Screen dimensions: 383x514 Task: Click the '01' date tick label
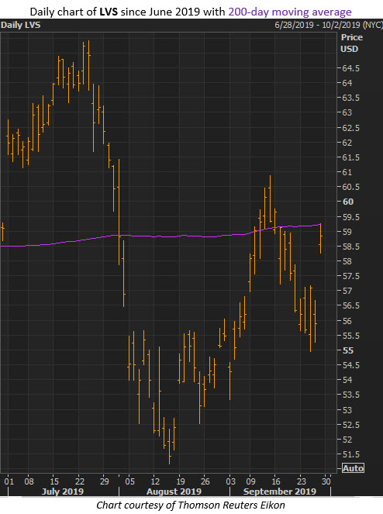click(9, 481)
